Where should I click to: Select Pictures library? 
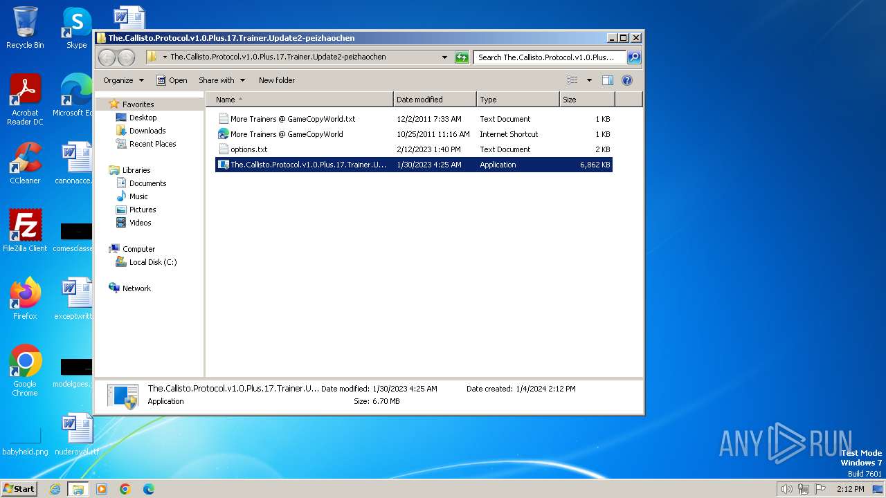143,210
